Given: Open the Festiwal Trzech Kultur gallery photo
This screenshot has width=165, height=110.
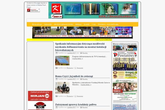Looking at the screenshot, I should pos(91,32).
